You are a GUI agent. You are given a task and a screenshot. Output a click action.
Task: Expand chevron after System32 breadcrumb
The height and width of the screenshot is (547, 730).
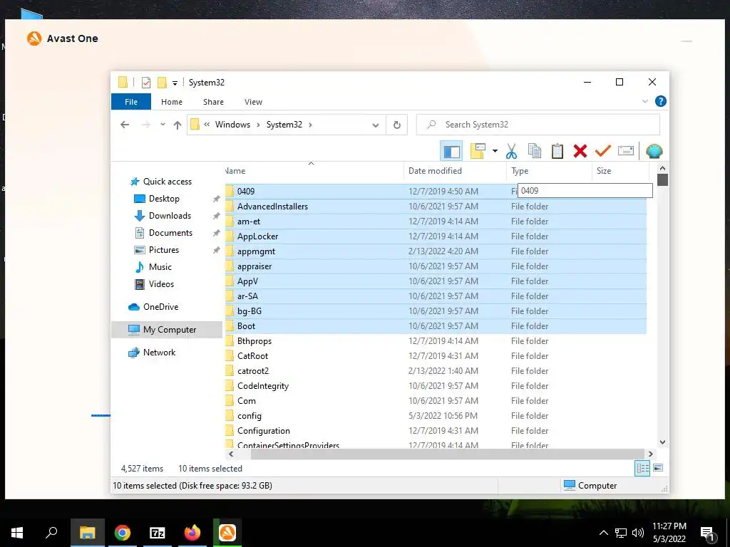[310, 125]
